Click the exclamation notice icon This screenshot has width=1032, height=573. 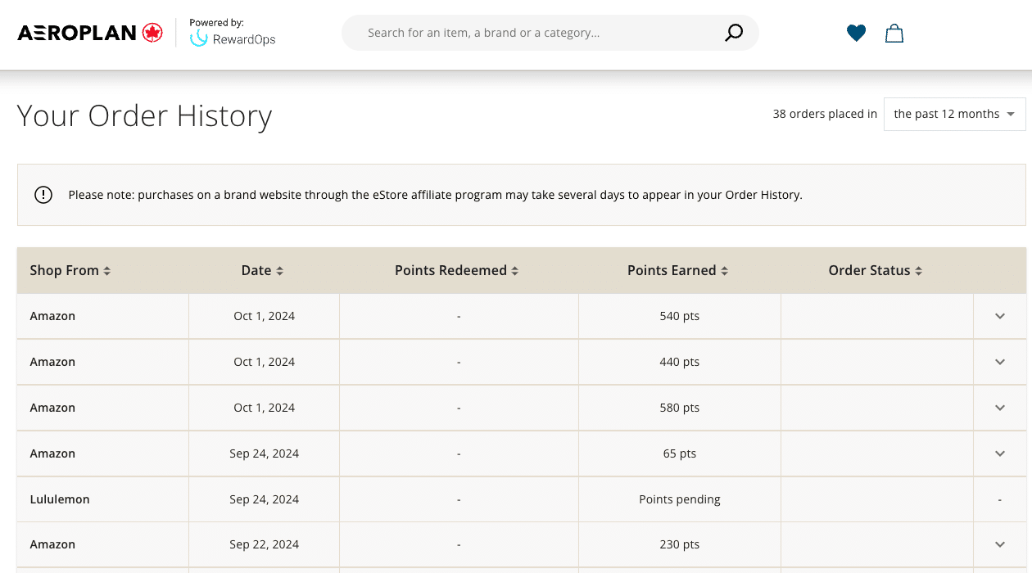[x=43, y=195]
